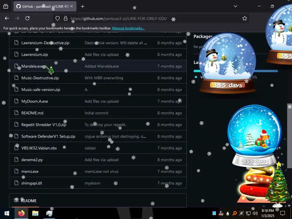292x219 pixels.
Task: Open Firefox View icon
Action: (x=6, y=7)
